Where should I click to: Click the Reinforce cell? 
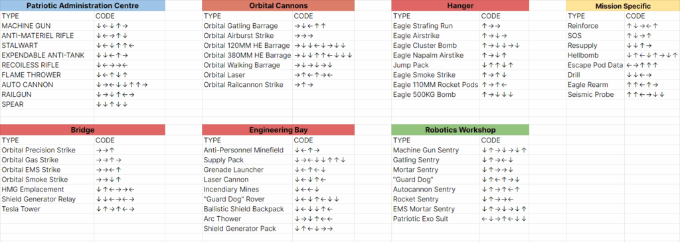[595, 26]
